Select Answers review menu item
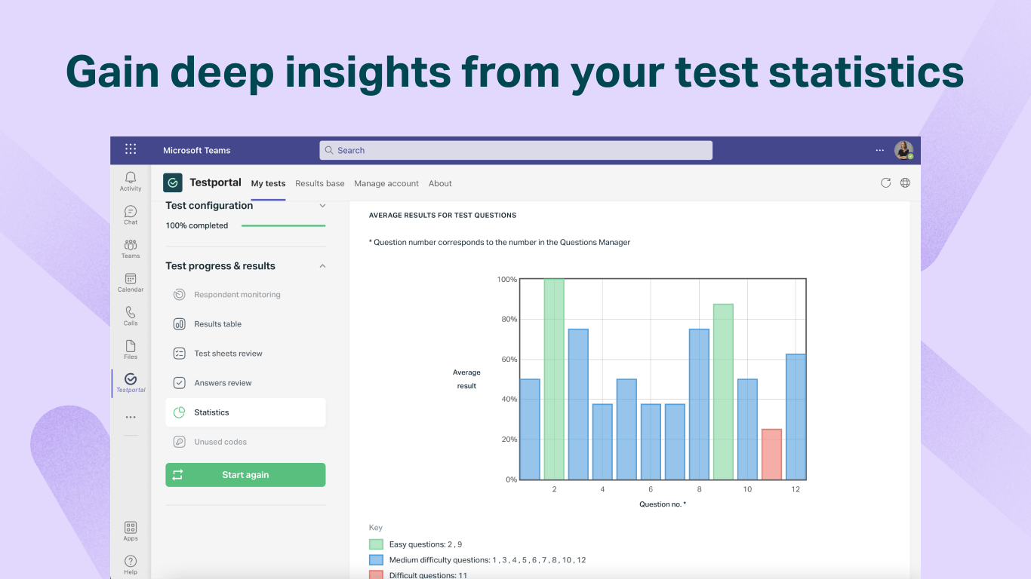Viewport: 1031px width, 579px height. (x=245, y=383)
